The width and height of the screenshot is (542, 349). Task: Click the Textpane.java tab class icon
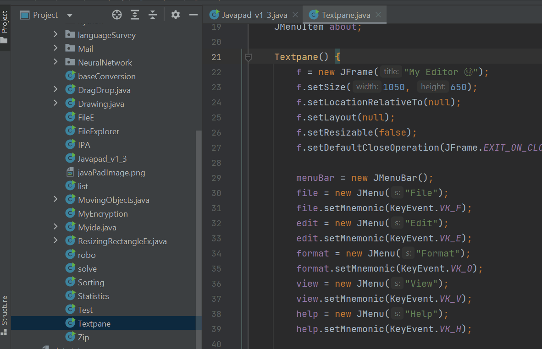pyautogui.click(x=314, y=15)
